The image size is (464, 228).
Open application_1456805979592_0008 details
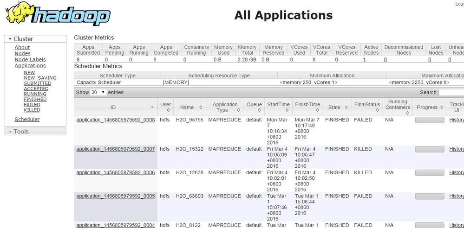coord(115,120)
